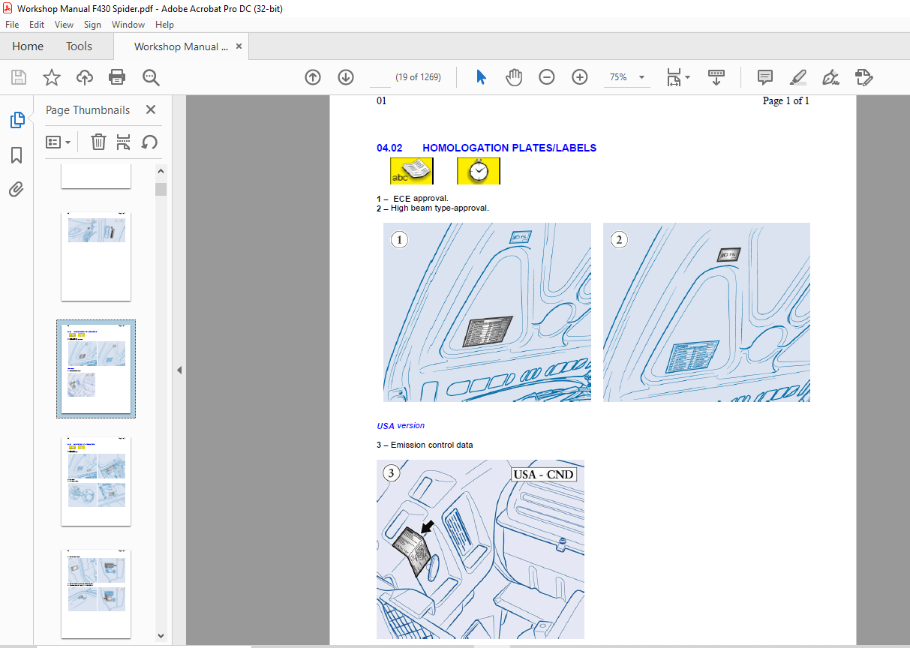The height and width of the screenshot is (648, 910).
Task: Select the arrow Selection tool
Action: tap(481, 77)
